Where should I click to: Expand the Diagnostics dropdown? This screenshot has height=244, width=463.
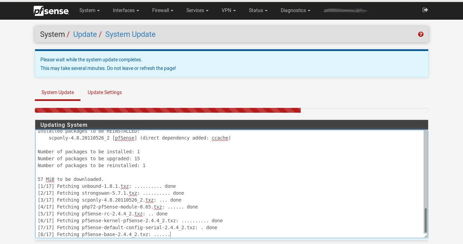[x=295, y=10]
